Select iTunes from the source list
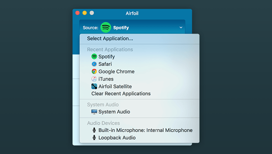This screenshot has width=272, height=154. (106, 79)
